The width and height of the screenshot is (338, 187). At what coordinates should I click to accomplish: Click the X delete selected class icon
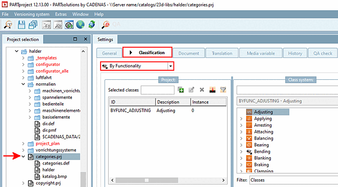click(202, 90)
